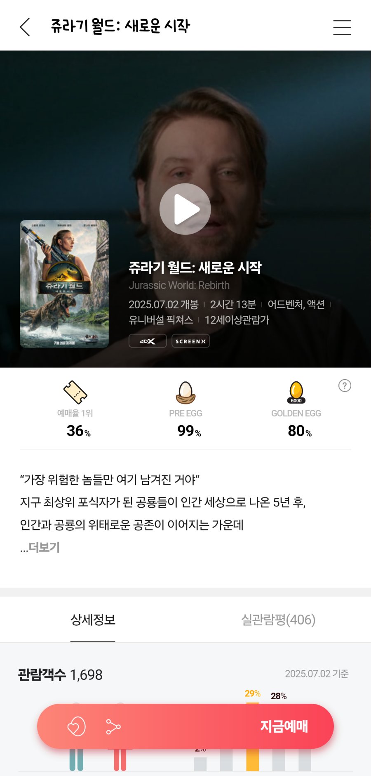Screen dimensions: 371x776
Task: Select the orange 29% chart bar
Action: pyautogui.click(x=253, y=759)
